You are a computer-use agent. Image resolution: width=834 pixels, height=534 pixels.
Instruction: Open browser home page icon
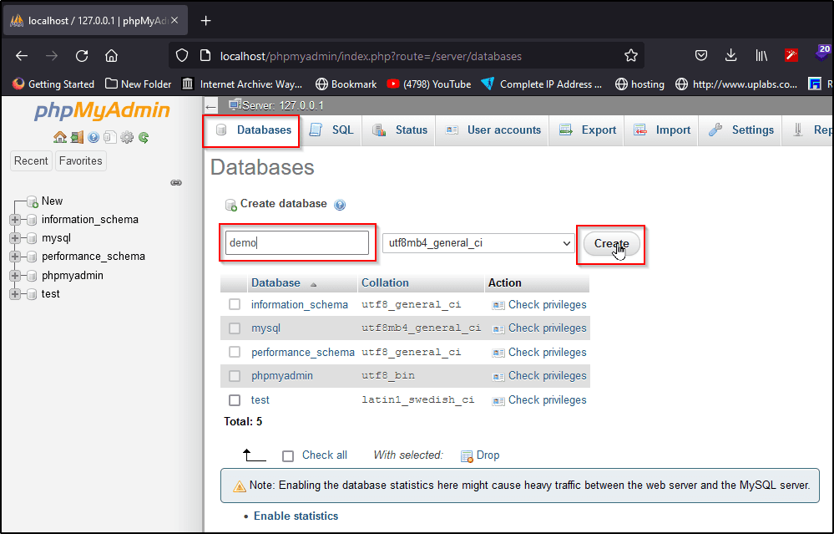tap(111, 55)
